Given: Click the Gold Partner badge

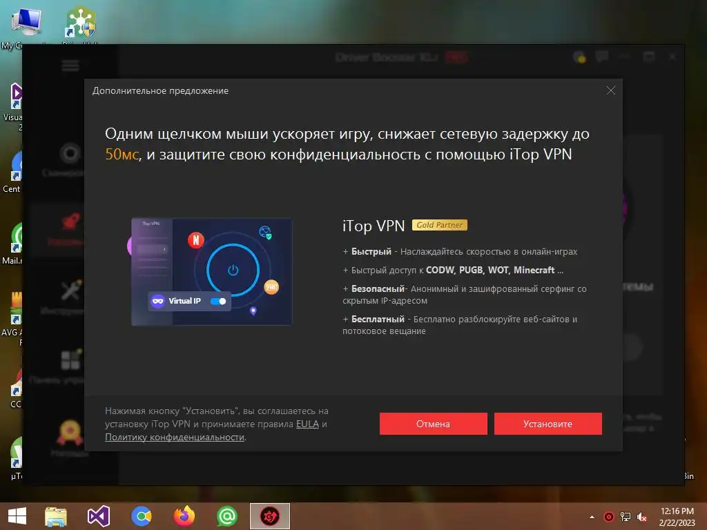Looking at the screenshot, I should tap(440, 225).
